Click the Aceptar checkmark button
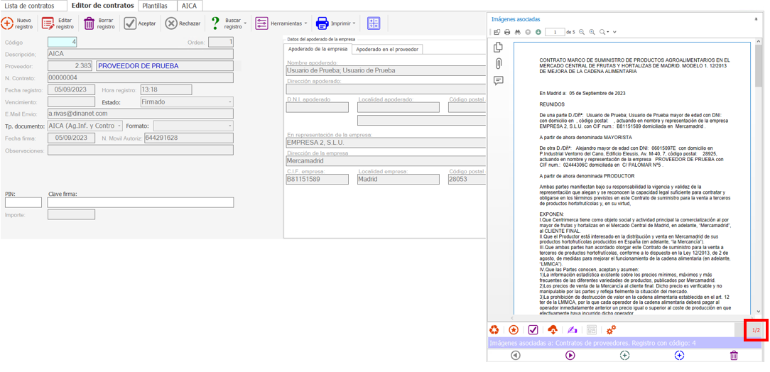 140,23
